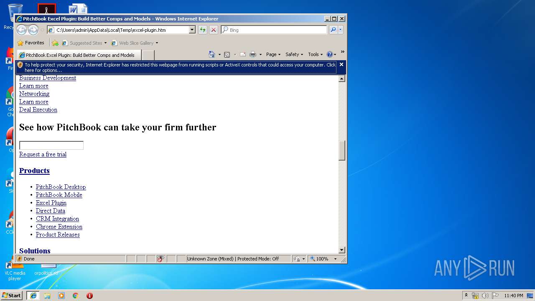Select the PitchBook Excel Plugin tab
The image size is (535, 301).
point(79,55)
